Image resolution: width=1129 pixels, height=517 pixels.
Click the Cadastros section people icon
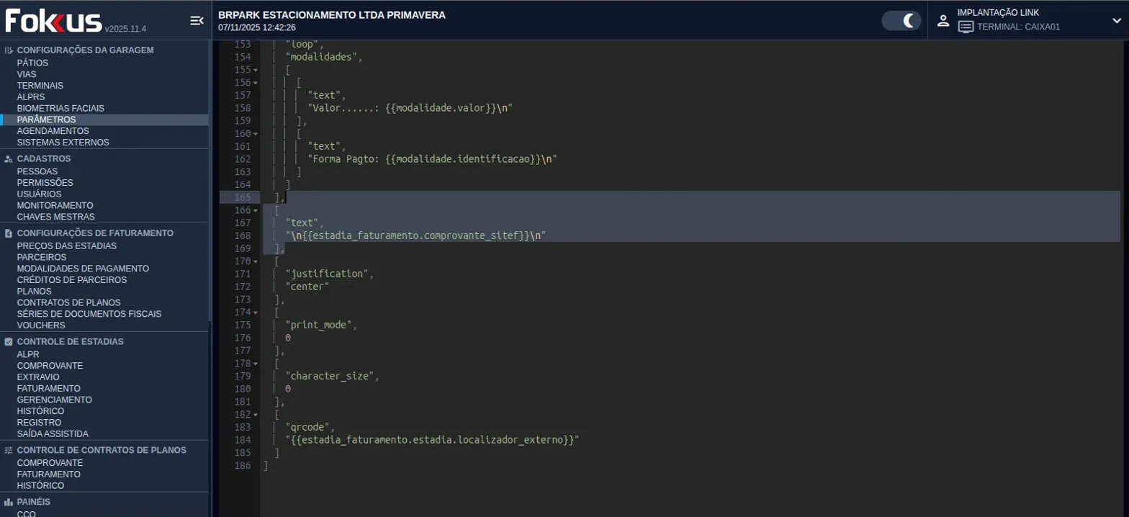tap(9, 159)
